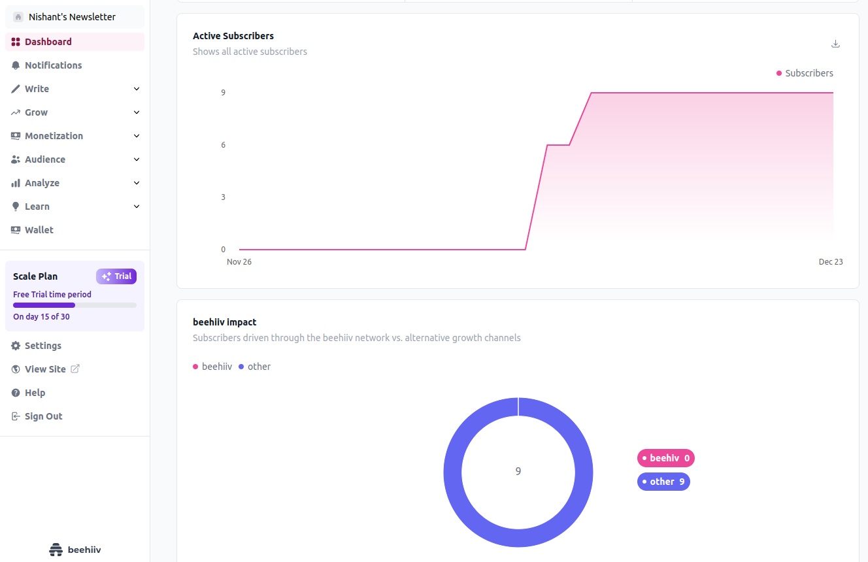868x562 pixels.
Task: Expand the Monetization section chevron
Action: (137, 136)
